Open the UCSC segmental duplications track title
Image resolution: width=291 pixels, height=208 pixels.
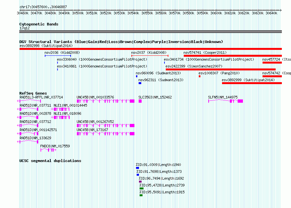50,161
